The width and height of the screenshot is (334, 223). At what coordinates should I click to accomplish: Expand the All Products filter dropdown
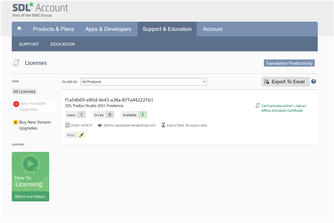coord(144,82)
